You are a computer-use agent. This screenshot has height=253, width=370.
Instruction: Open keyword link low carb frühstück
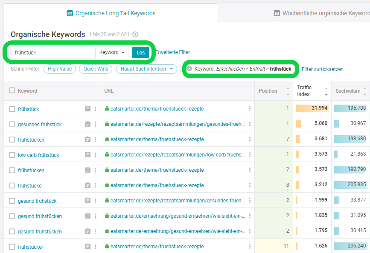click(x=38, y=155)
